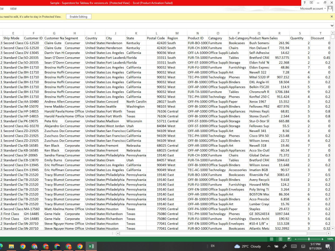Select Sales cell '3083.43'

[279, 175]
